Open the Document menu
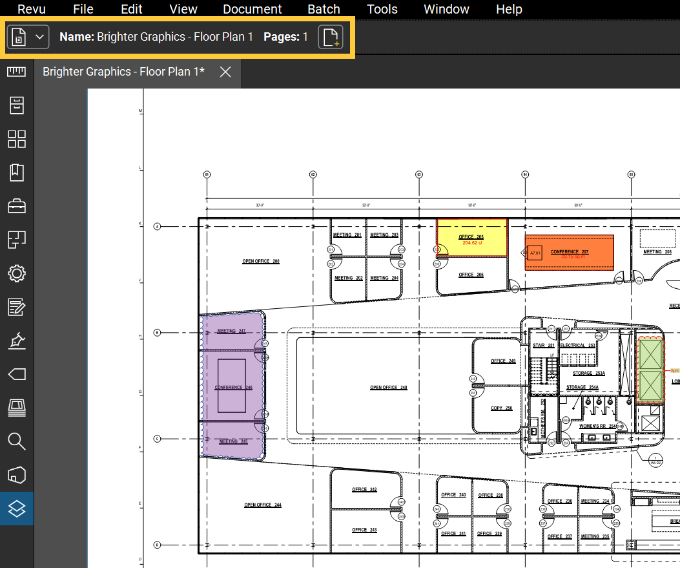Image resolution: width=680 pixels, height=568 pixels. (x=252, y=9)
